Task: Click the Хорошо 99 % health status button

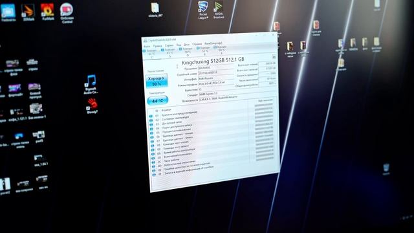Action: coord(157,81)
